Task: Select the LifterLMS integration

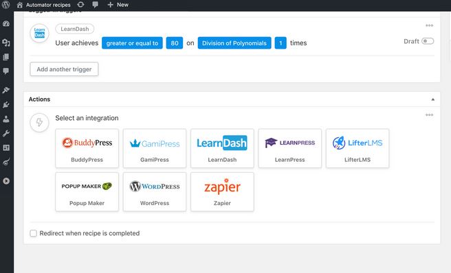Action: [357, 148]
